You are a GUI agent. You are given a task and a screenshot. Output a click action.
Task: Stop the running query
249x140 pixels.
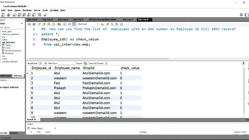click(x=54, y=24)
